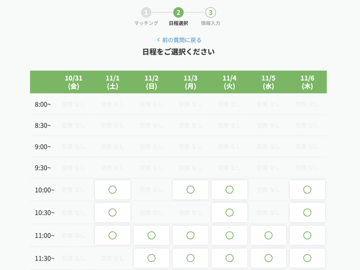Book the 11/6 (木) 10:00 slot

point(307,190)
